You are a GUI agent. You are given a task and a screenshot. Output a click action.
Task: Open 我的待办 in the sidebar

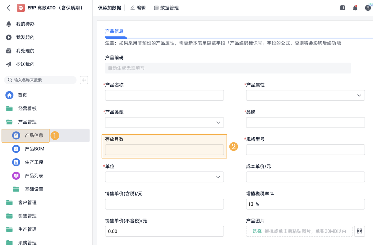(x=25, y=24)
